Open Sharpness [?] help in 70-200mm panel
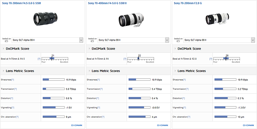 point(184,80)
